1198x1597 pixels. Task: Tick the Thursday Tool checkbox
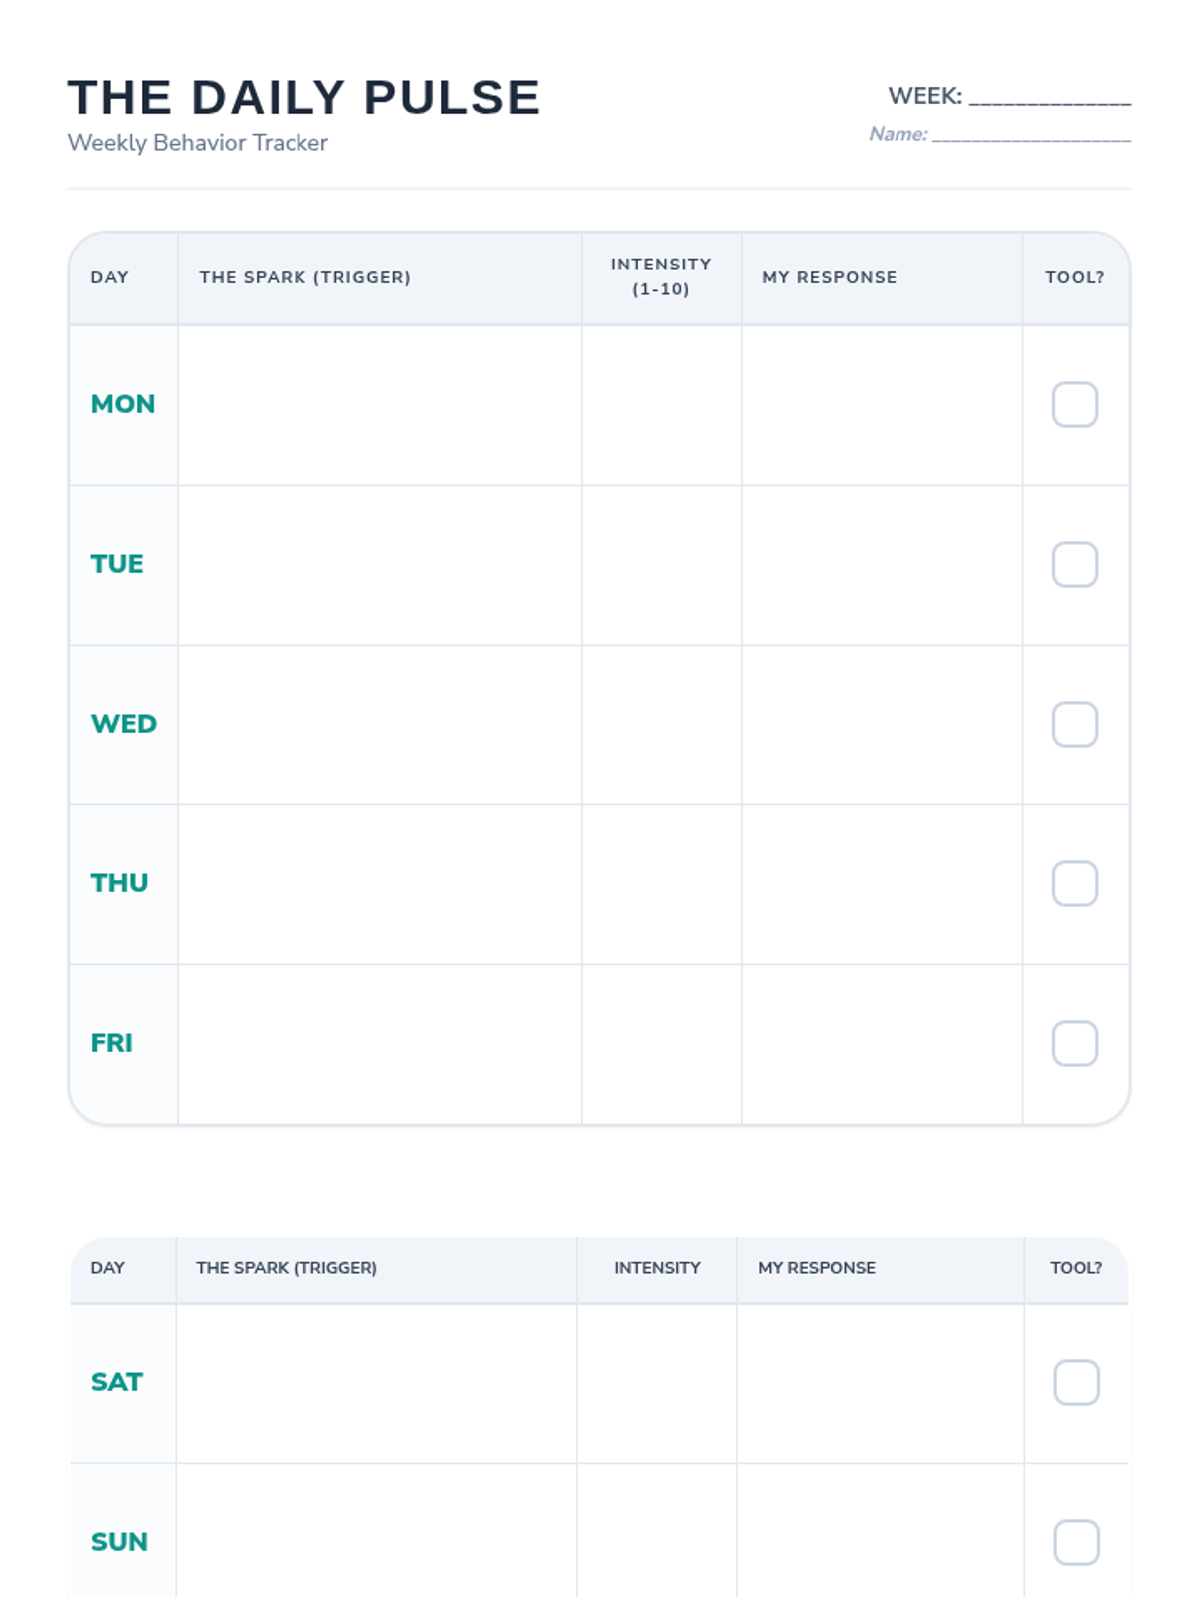[1074, 883]
